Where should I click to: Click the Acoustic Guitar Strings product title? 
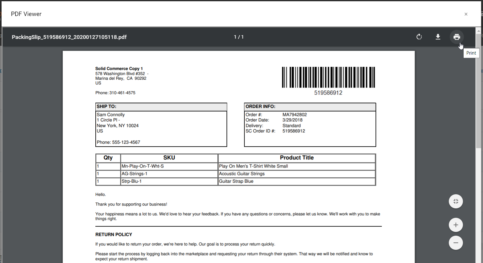point(242,174)
